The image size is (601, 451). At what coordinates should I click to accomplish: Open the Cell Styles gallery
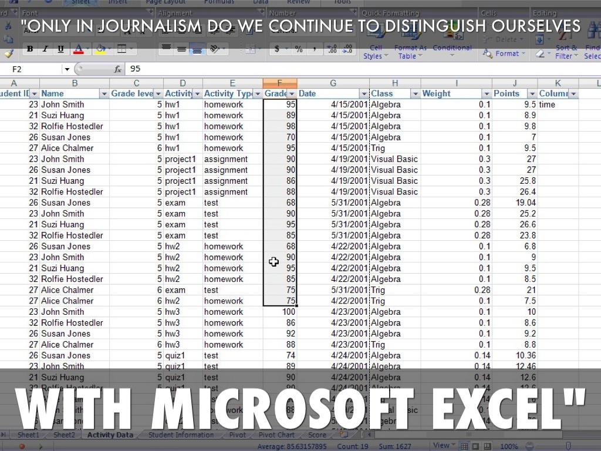pos(376,52)
